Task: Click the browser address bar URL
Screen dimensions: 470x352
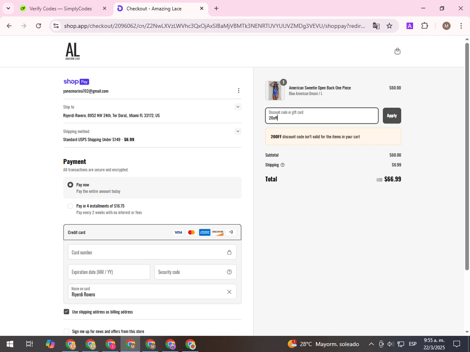Action: (x=214, y=26)
